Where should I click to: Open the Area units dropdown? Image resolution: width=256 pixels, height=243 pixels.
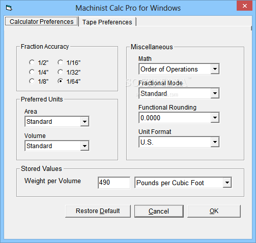click(84, 121)
